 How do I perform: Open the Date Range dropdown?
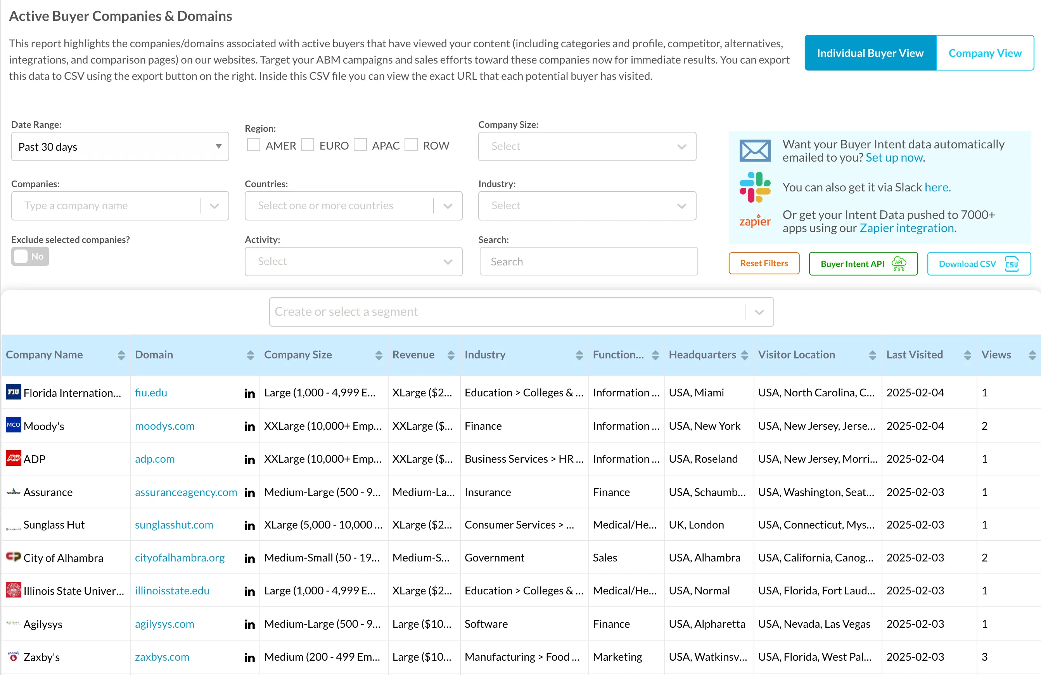(120, 146)
